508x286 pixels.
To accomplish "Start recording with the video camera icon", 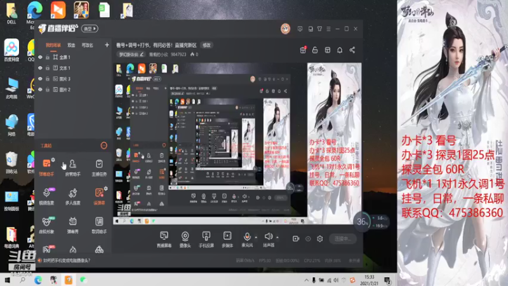I will click(x=296, y=239).
